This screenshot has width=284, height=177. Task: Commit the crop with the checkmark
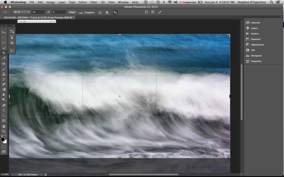159,12
